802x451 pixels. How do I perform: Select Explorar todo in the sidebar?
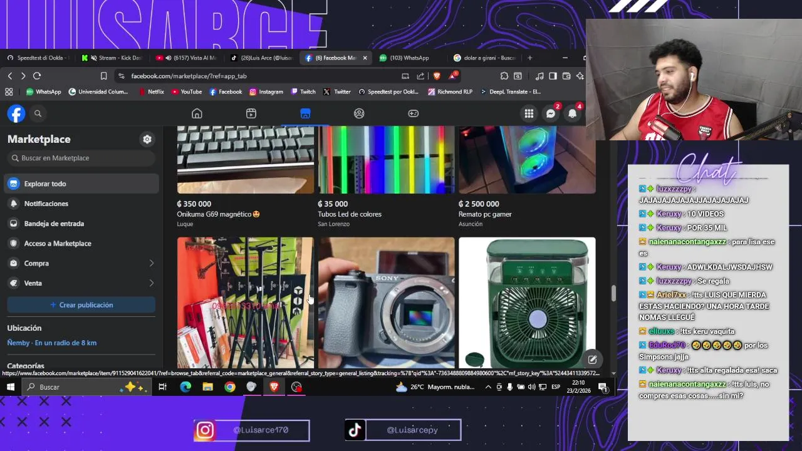[81, 184]
